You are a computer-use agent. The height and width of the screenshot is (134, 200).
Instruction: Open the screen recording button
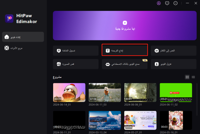76,51
